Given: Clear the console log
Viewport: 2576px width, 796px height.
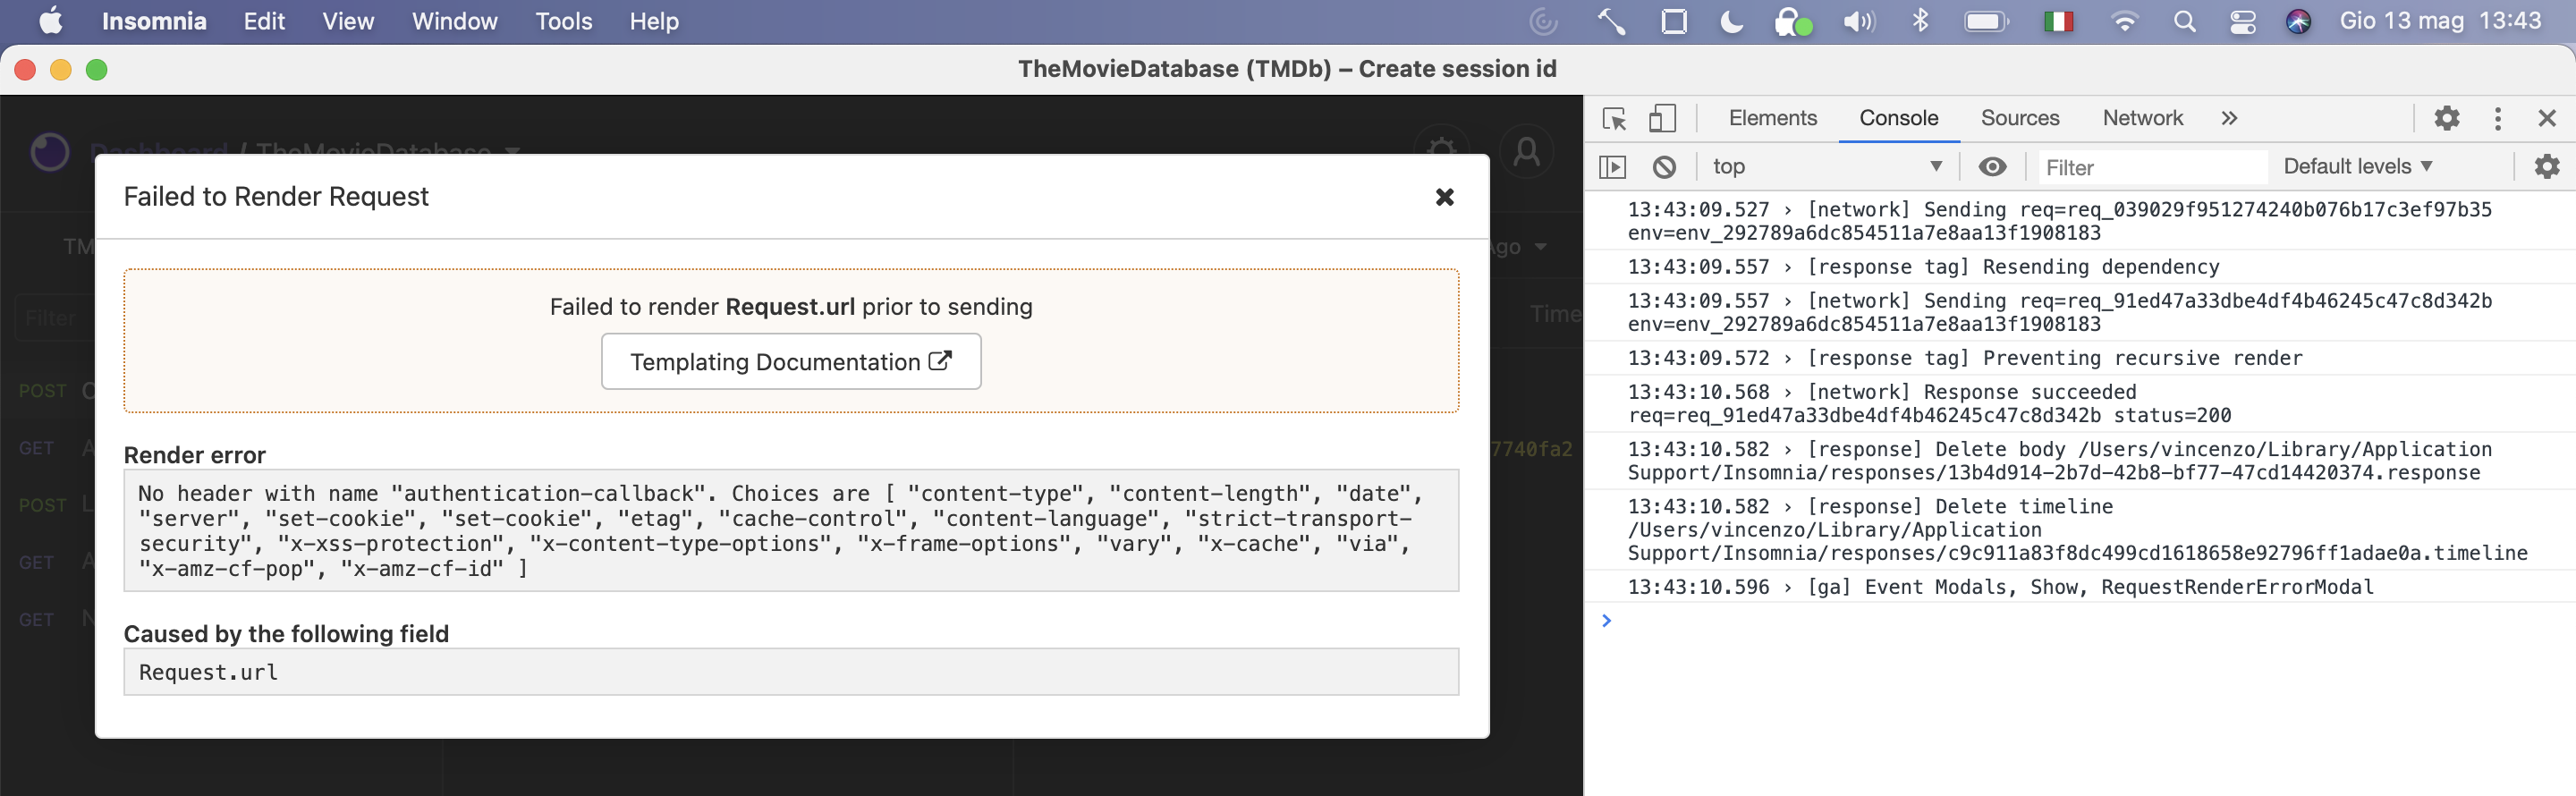Looking at the screenshot, I should coord(1664,167).
